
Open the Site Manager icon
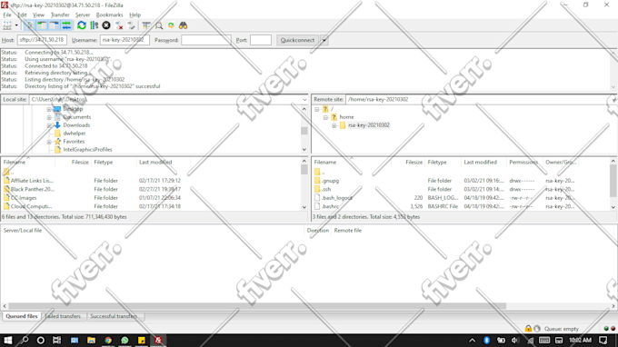click(7, 25)
